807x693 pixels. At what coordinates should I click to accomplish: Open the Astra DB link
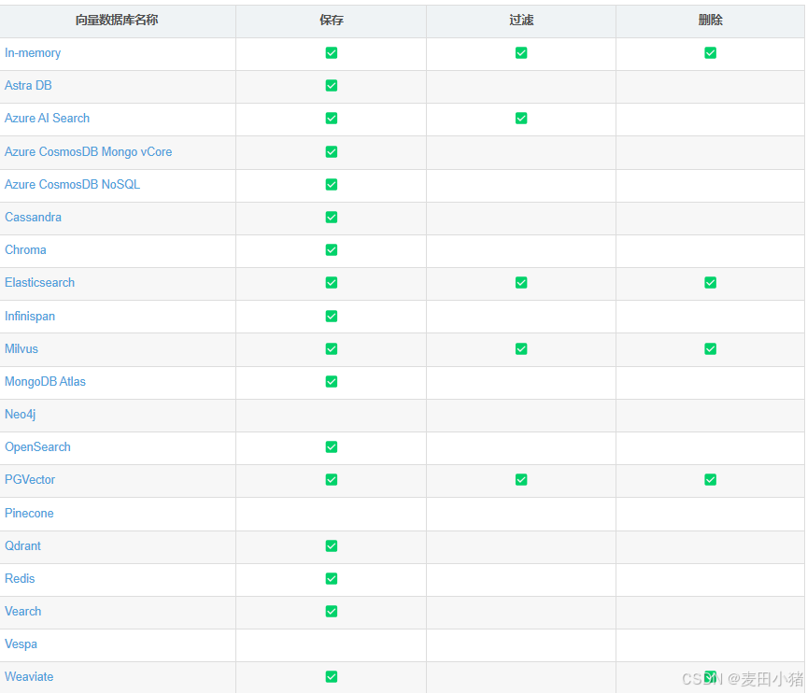tap(28, 86)
